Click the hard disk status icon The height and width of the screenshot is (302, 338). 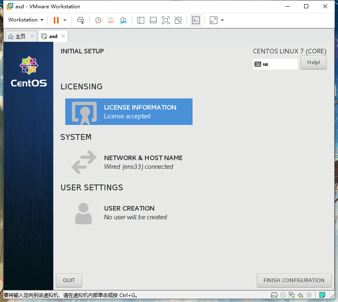(x=274, y=295)
